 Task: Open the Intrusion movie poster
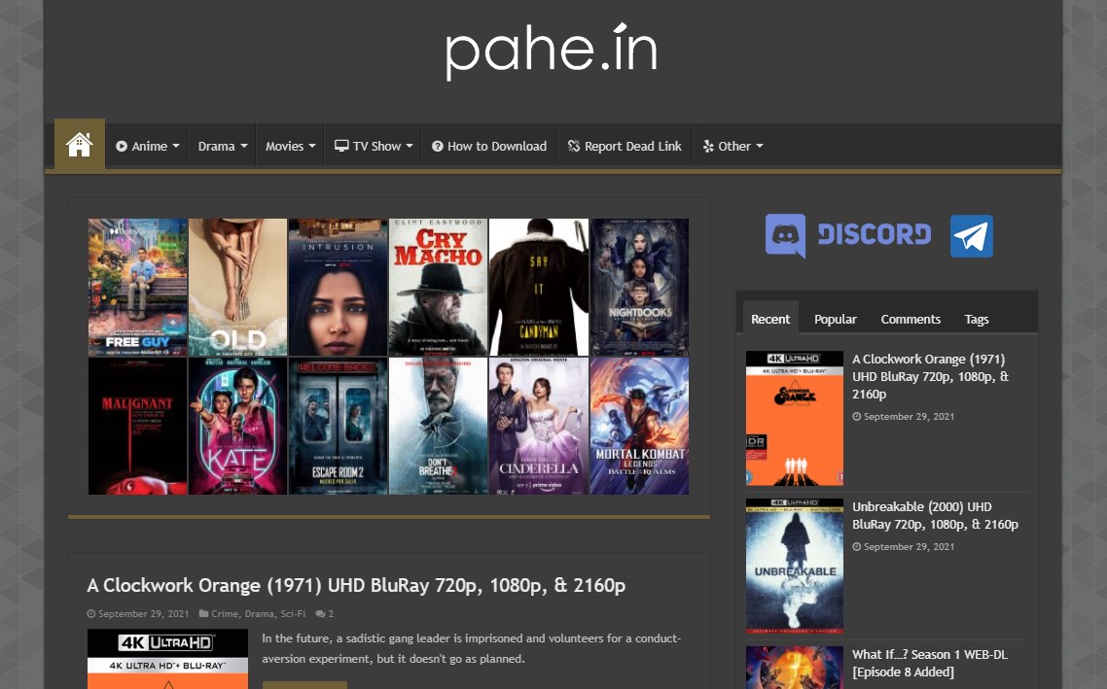[339, 287]
